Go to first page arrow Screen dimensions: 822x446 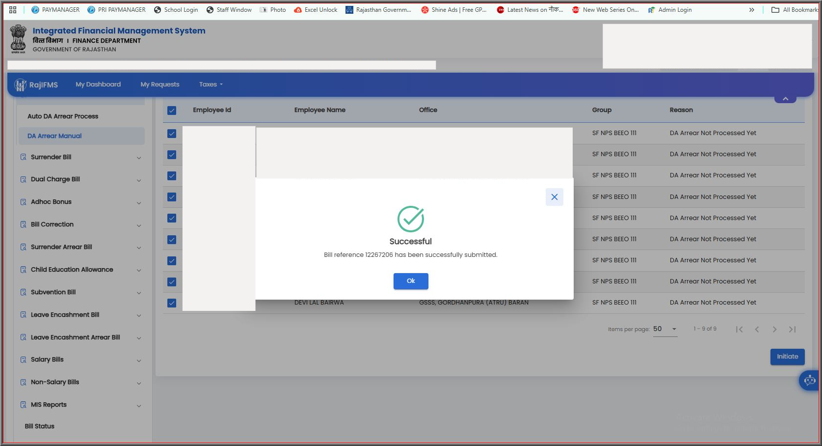pos(739,330)
